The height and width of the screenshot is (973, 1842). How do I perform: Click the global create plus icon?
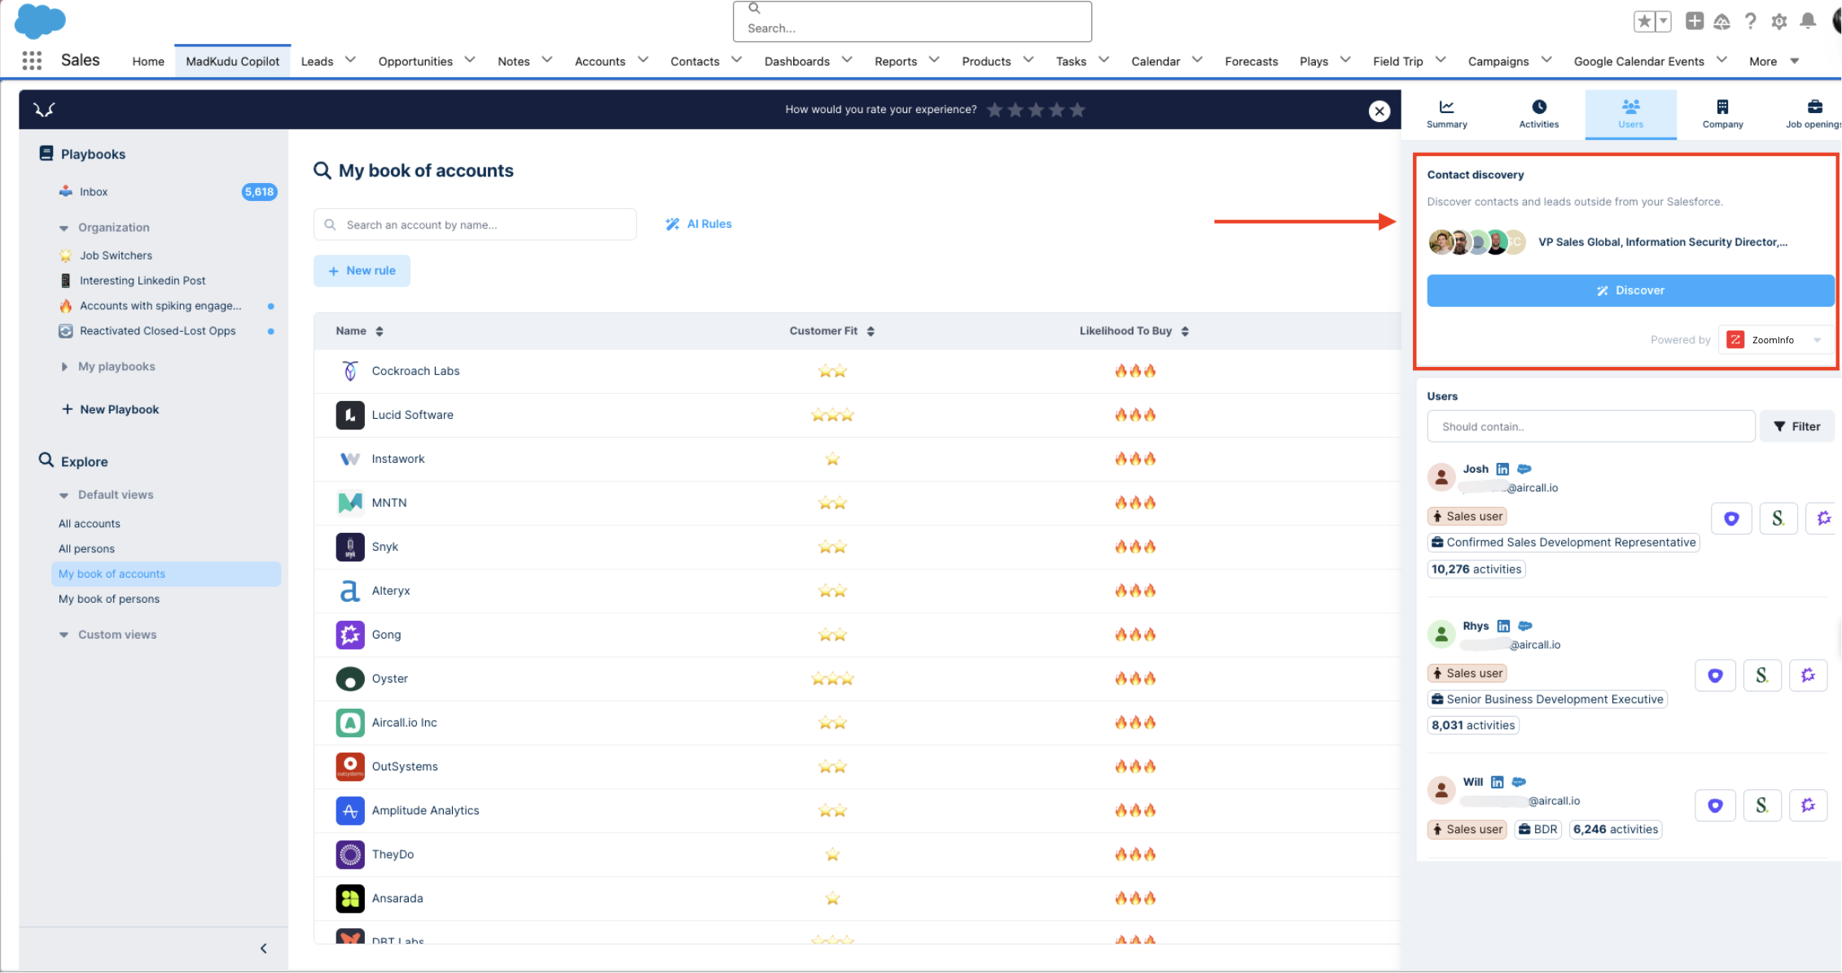(x=1695, y=21)
